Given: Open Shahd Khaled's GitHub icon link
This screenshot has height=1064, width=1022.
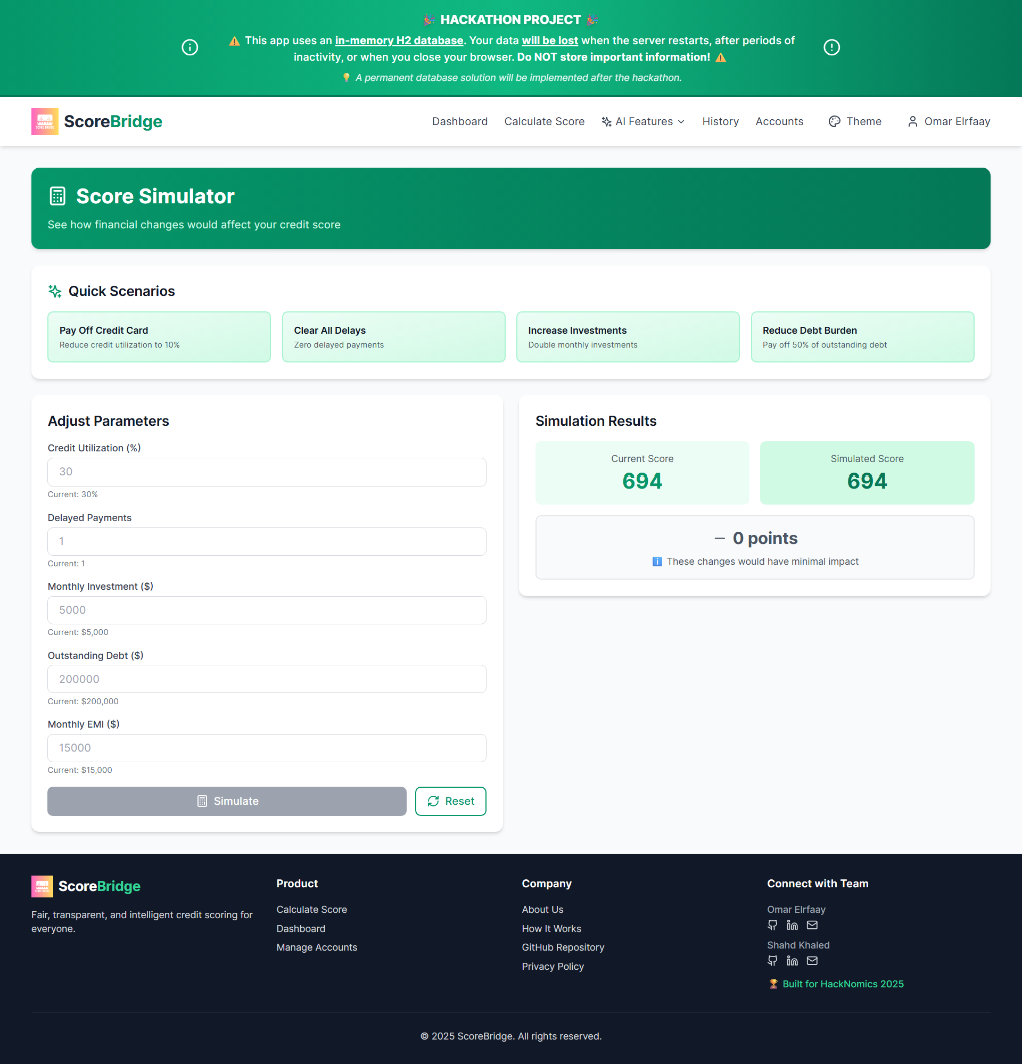Looking at the screenshot, I should (x=772, y=961).
